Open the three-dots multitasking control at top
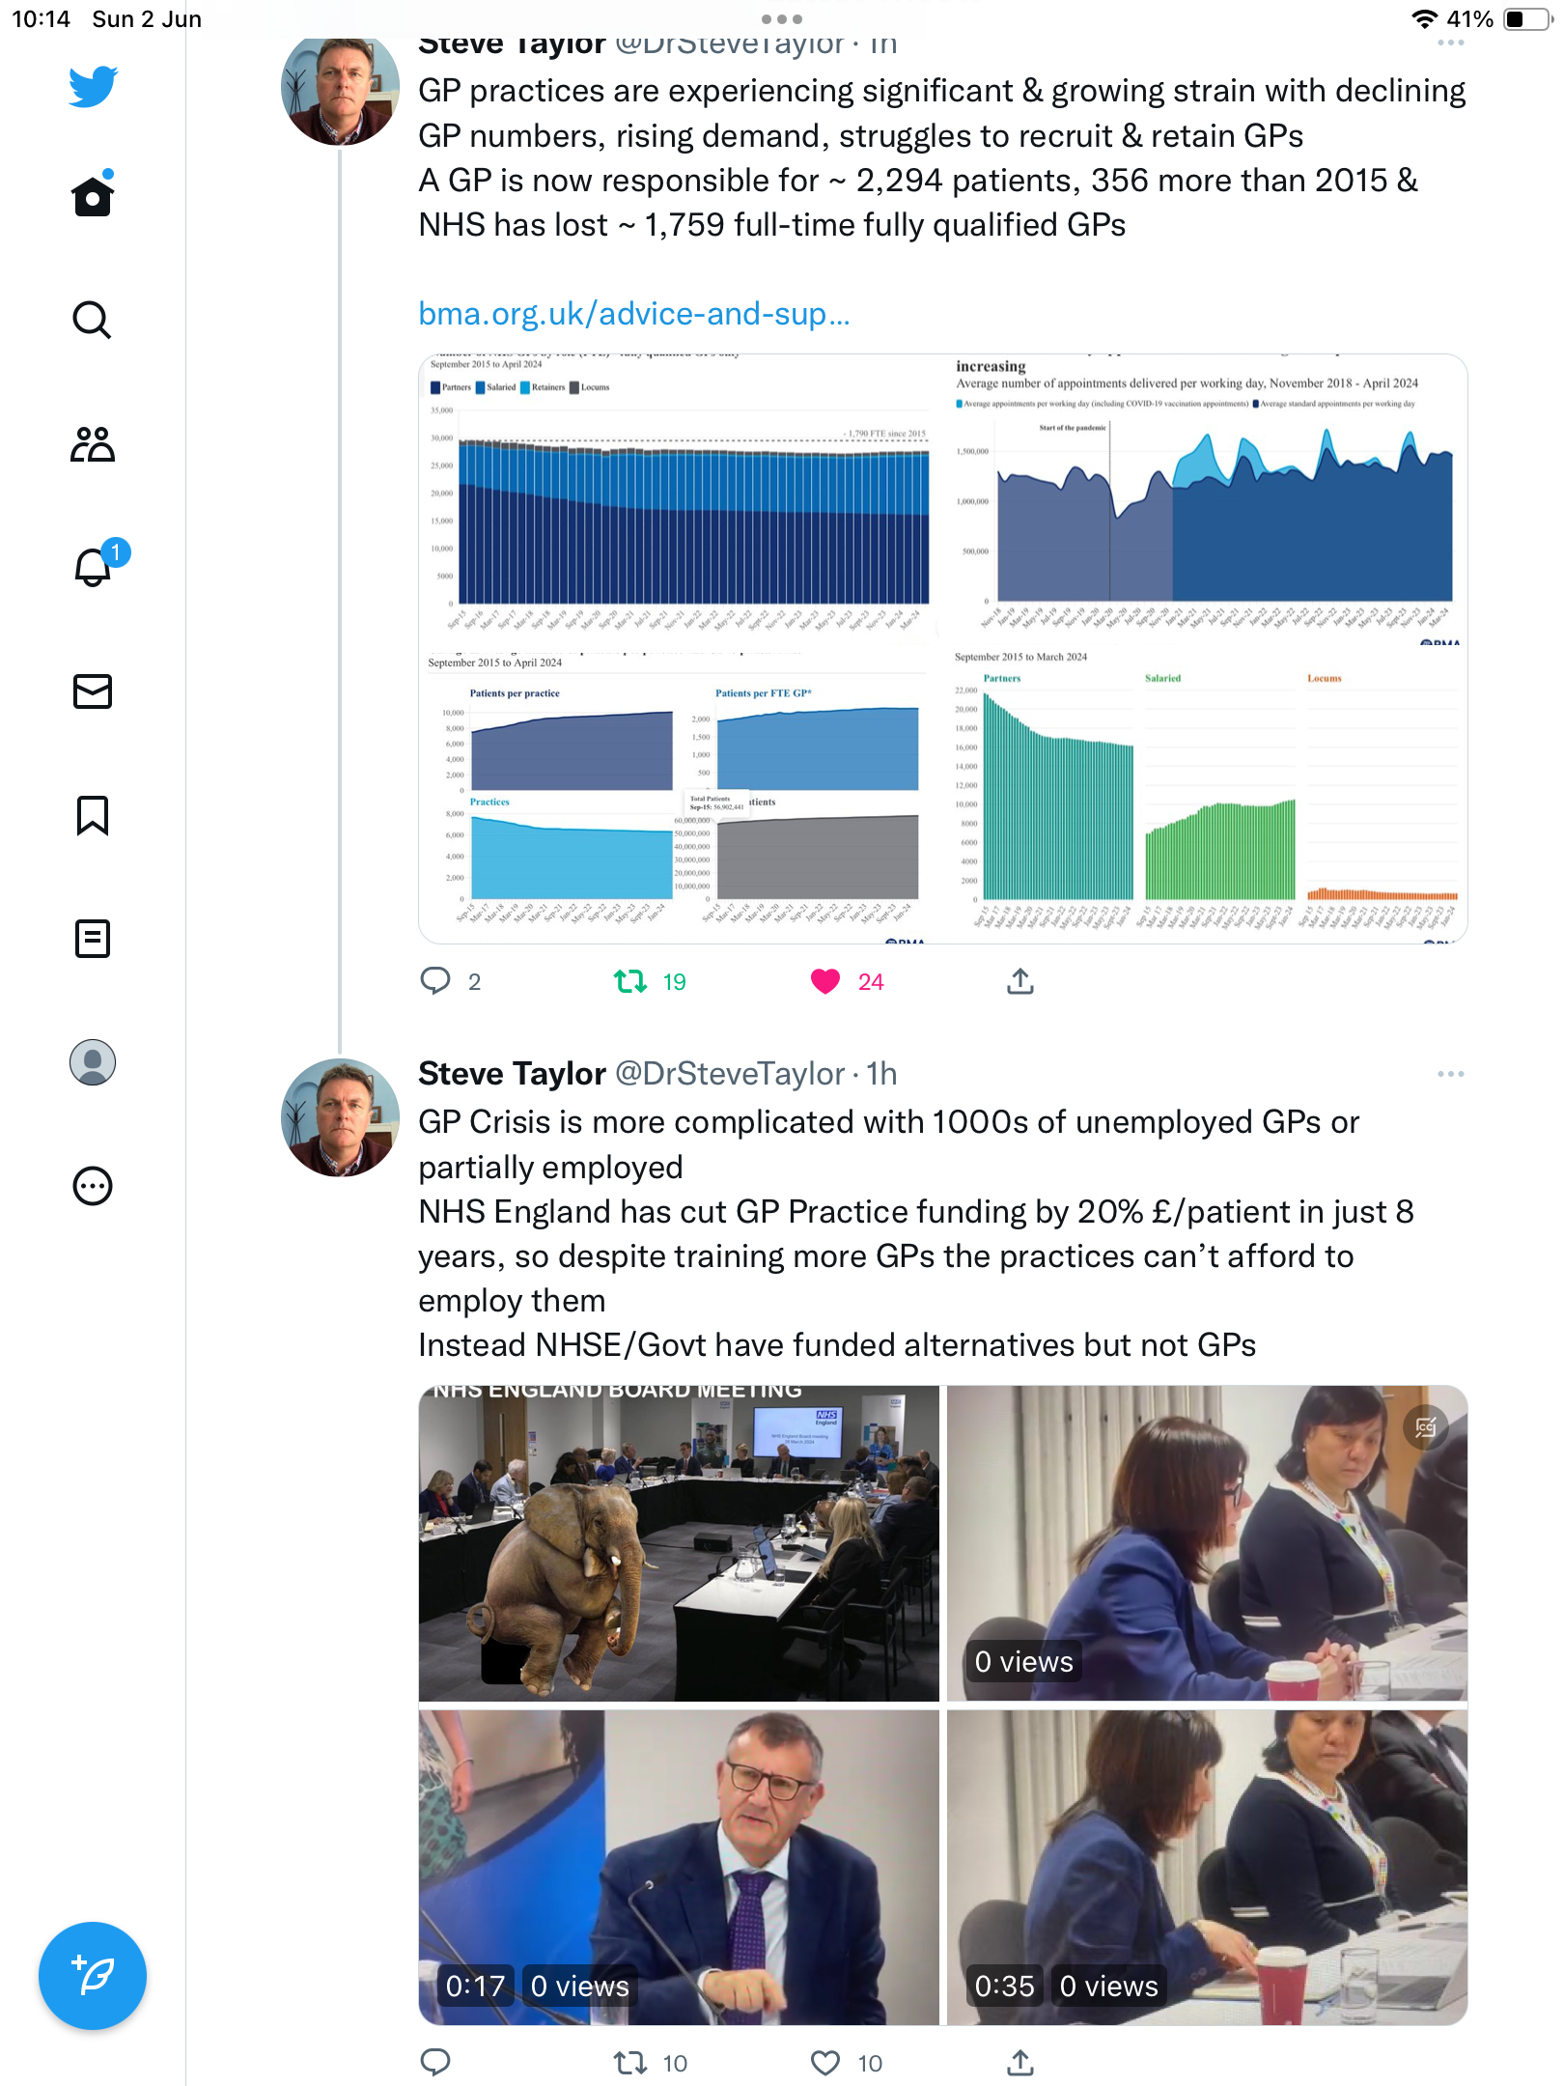This screenshot has width=1564, height=2086. tap(782, 19)
